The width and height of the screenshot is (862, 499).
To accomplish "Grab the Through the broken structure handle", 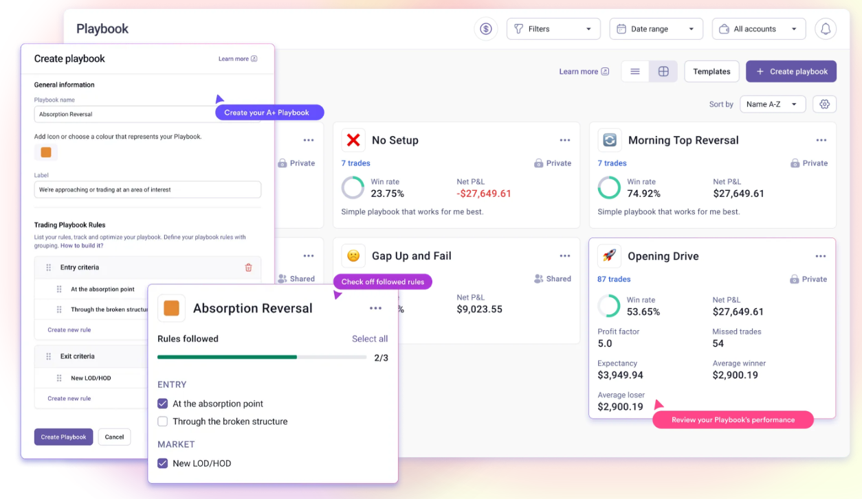I will (x=59, y=310).
